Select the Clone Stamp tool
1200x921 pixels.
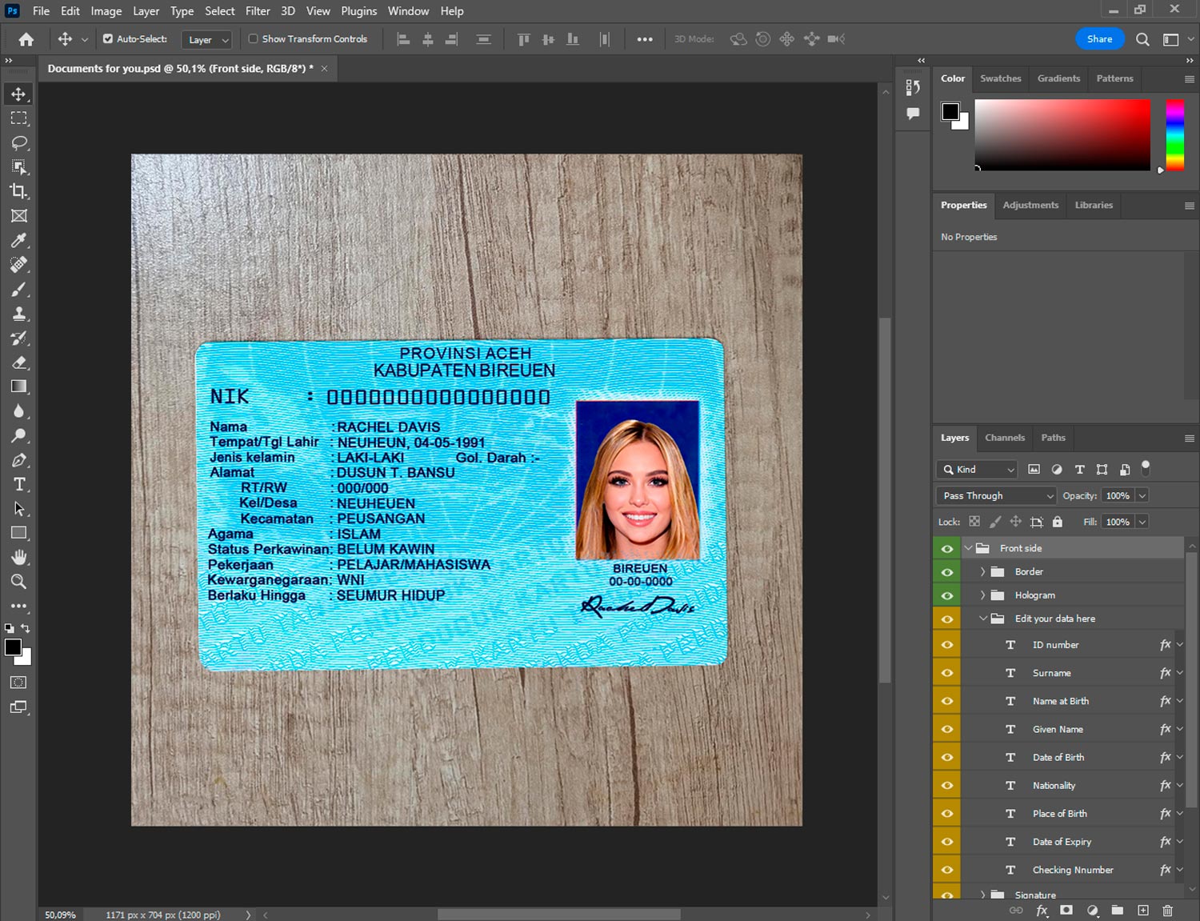click(19, 314)
